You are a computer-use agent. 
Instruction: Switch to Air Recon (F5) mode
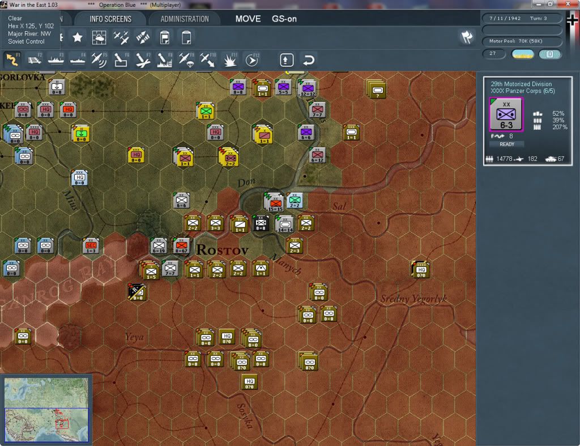pos(99,60)
